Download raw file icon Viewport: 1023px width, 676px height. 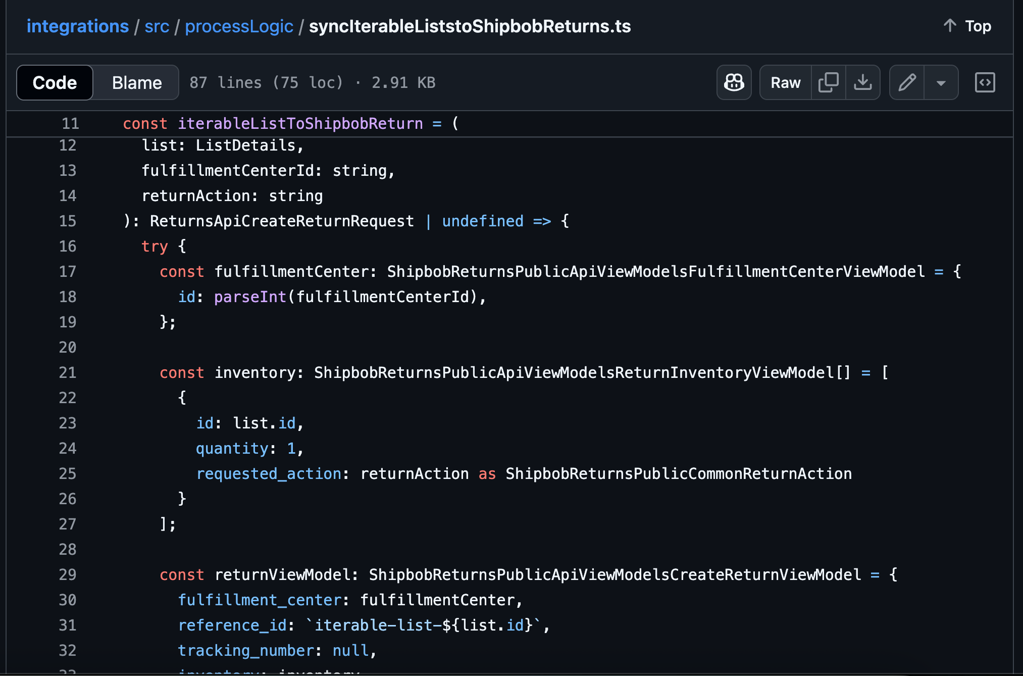click(x=863, y=82)
